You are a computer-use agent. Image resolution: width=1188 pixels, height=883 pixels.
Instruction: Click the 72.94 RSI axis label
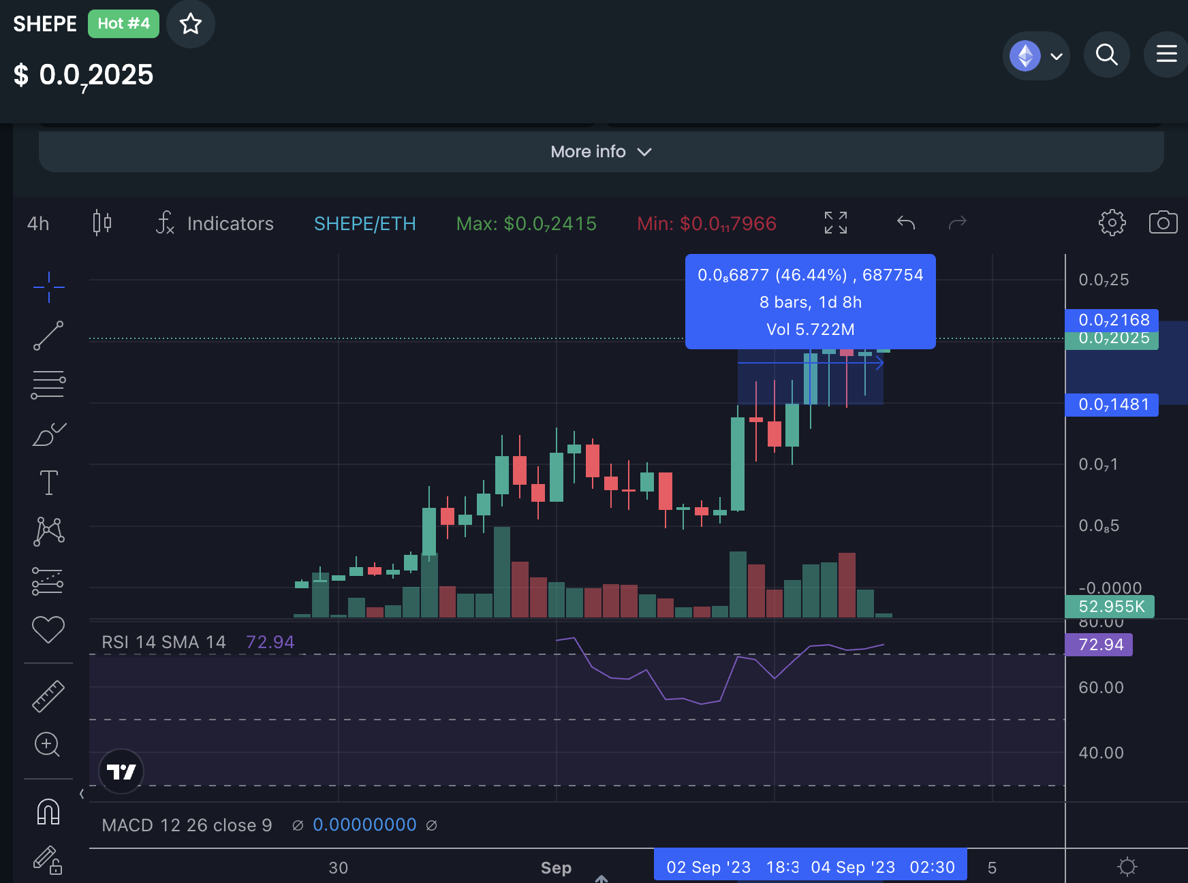1099,645
